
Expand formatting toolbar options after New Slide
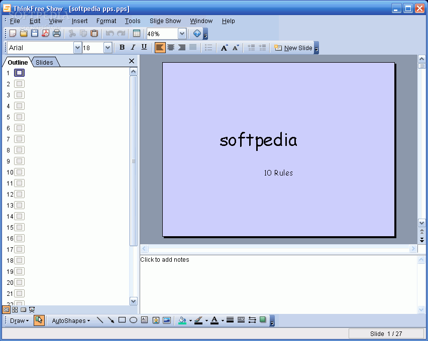[316, 48]
